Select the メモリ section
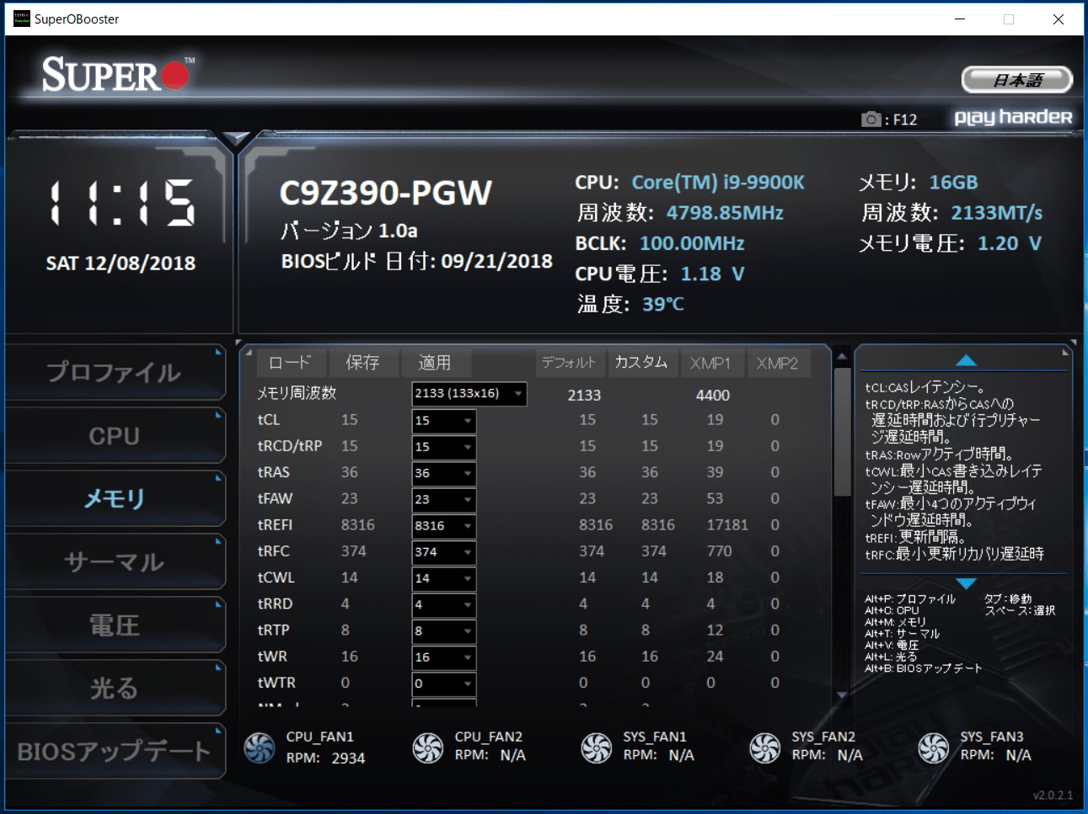Image resolution: width=1088 pixels, height=814 pixels. (x=115, y=498)
